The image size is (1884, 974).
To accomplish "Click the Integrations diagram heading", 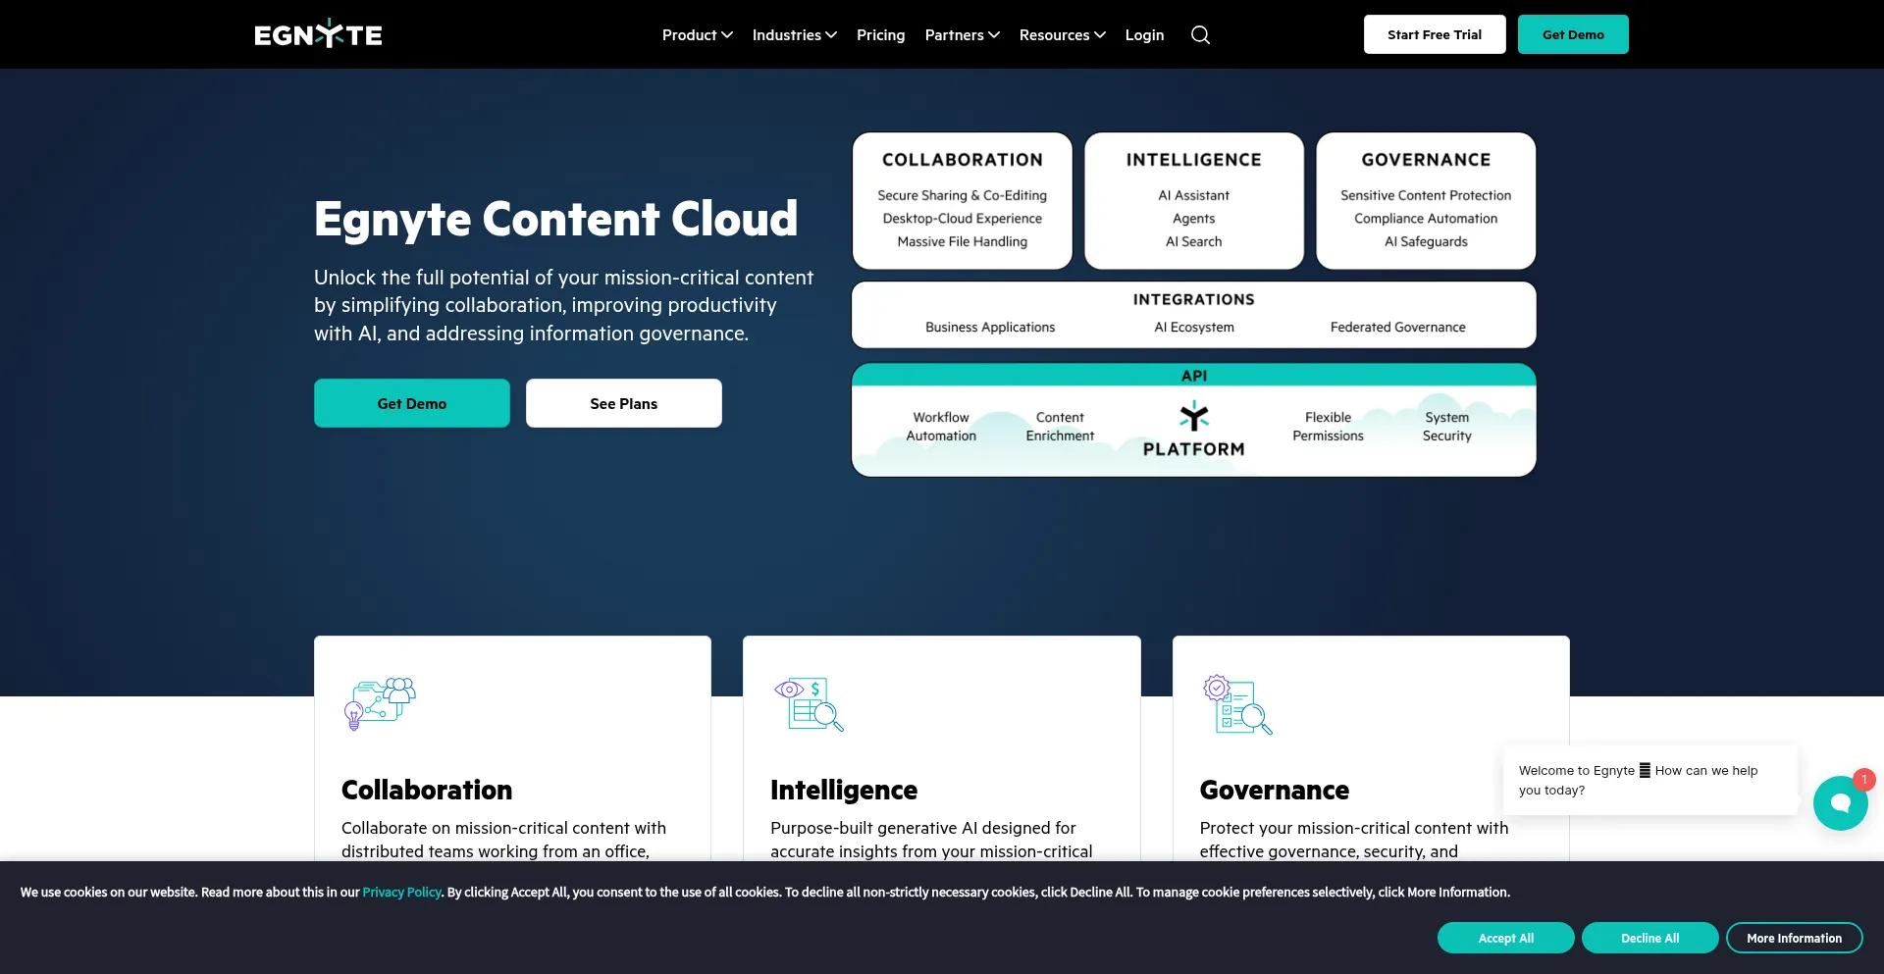I will tap(1194, 299).
